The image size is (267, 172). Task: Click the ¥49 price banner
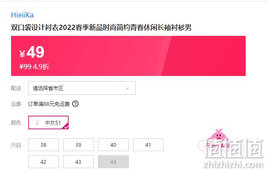click(x=128, y=56)
